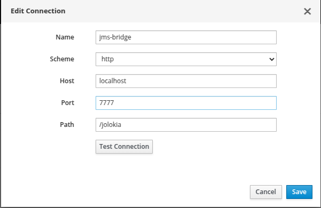The width and height of the screenshot is (321, 208).
Task: Click the Host field containing localhost
Action: click(x=186, y=81)
